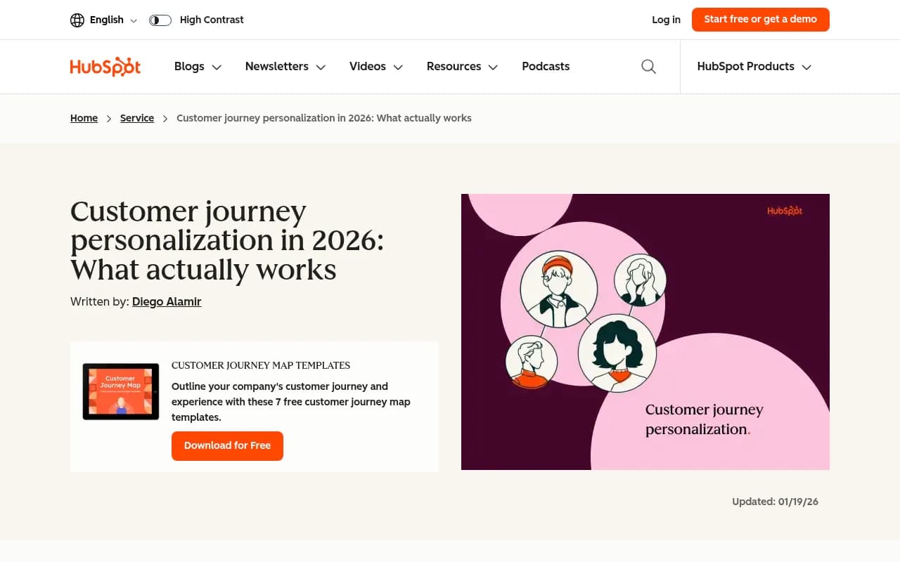Click the HubSpot logo on the featured image

coord(785,210)
